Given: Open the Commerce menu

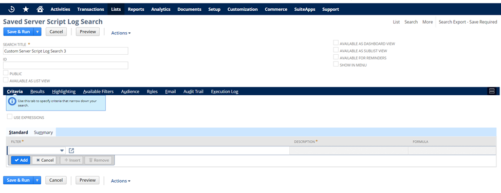Looking at the screenshot, I should (276, 9).
